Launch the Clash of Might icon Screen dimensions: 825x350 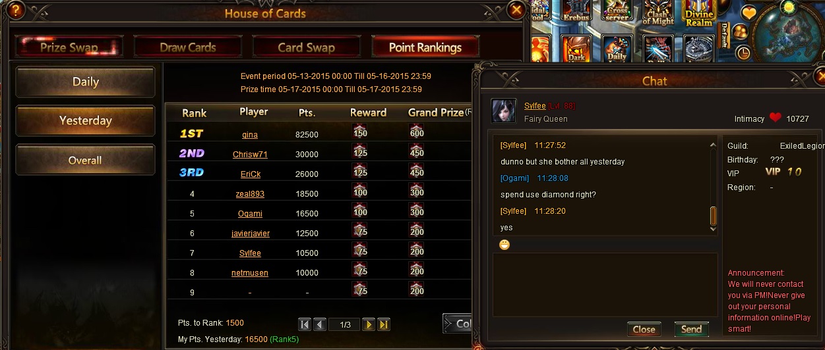pyautogui.click(x=657, y=12)
